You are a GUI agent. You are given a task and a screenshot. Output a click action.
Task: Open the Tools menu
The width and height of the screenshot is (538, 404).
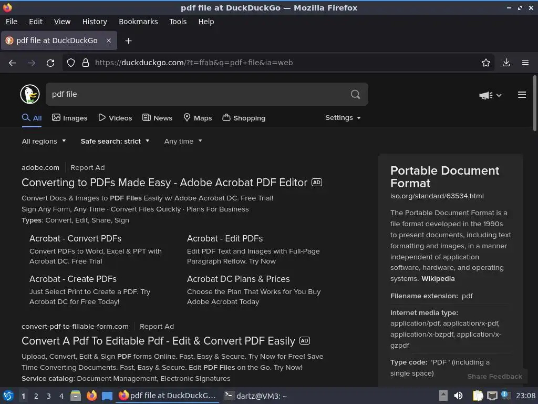click(178, 22)
